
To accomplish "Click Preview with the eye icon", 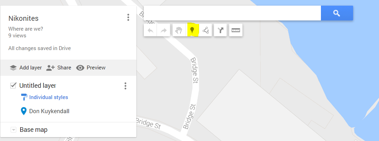I will [x=91, y=68].
